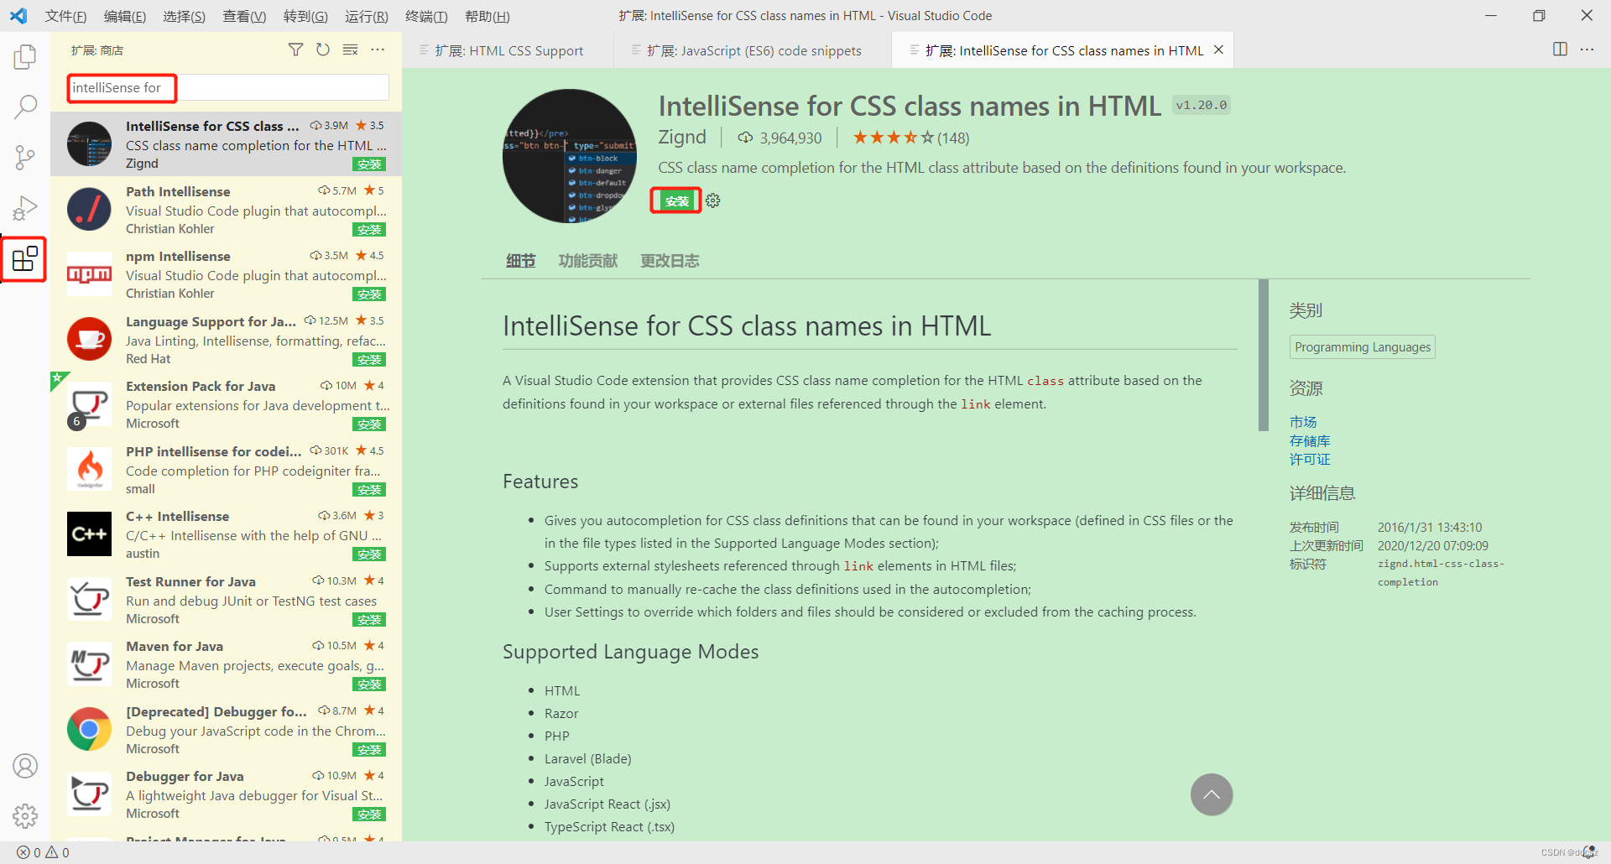Open the 许可证 license link
The width and height of the screenshot is (1611, 864).
click(1310, 459)
